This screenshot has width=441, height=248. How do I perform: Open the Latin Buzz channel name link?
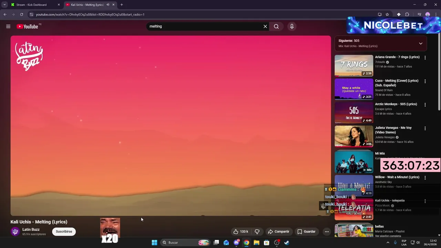31,229
